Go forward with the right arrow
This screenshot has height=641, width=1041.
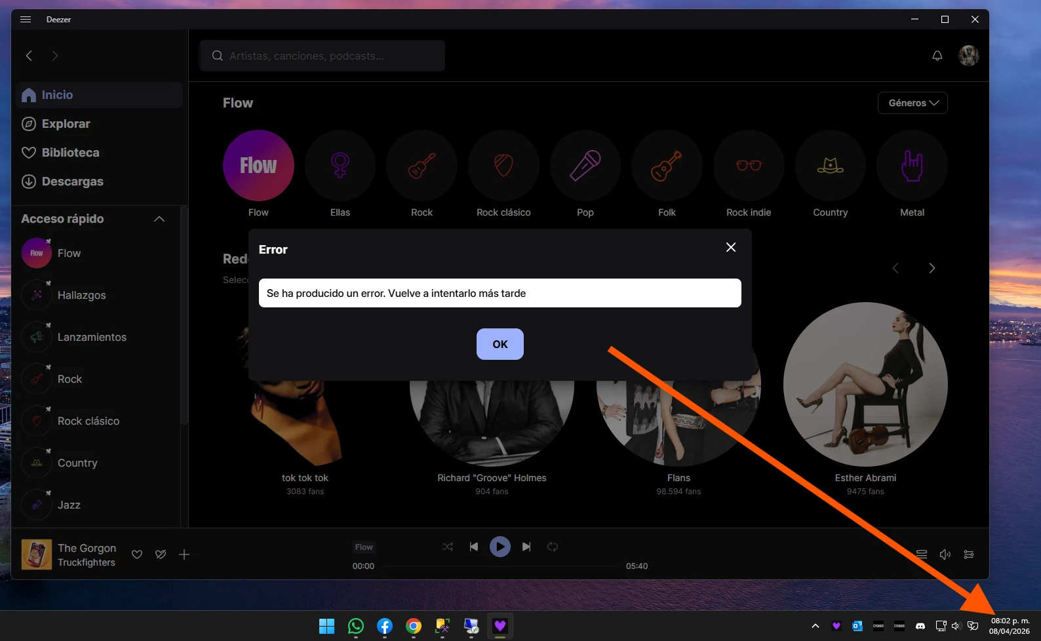coord(55,56)
